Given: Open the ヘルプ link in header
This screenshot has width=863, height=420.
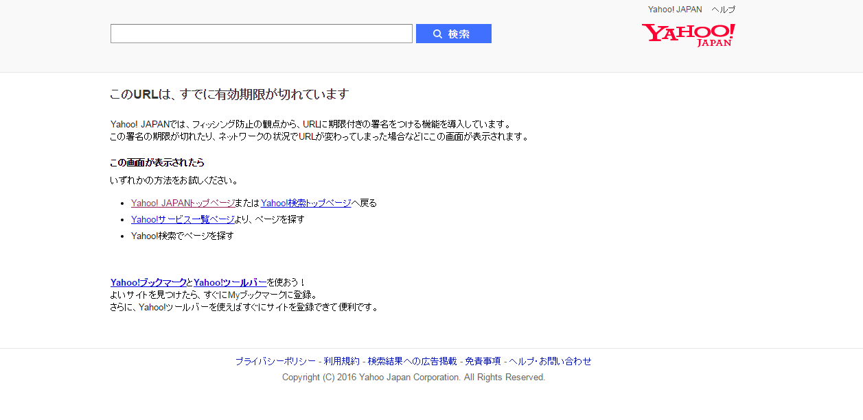Looking at the screenshot, I should coord(724,10).
